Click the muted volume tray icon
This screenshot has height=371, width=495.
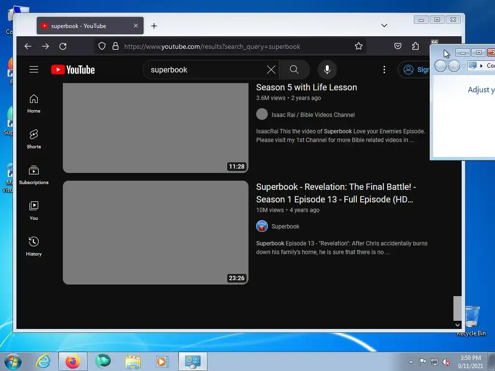[446, 362]
